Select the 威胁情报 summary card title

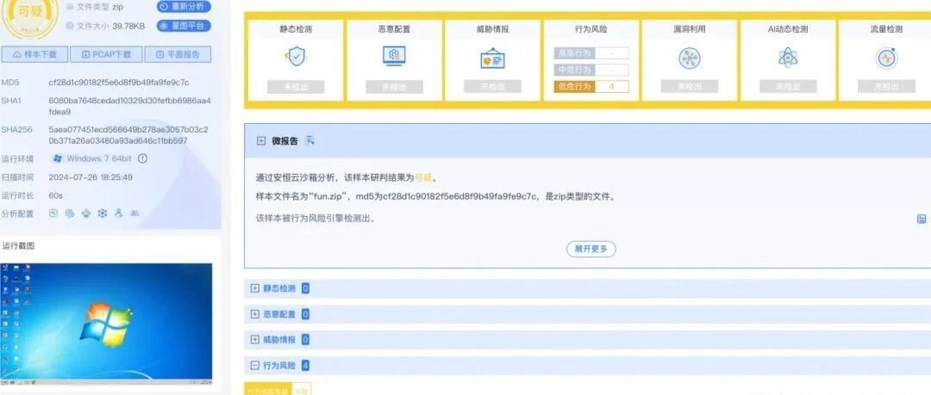point(492,28)
